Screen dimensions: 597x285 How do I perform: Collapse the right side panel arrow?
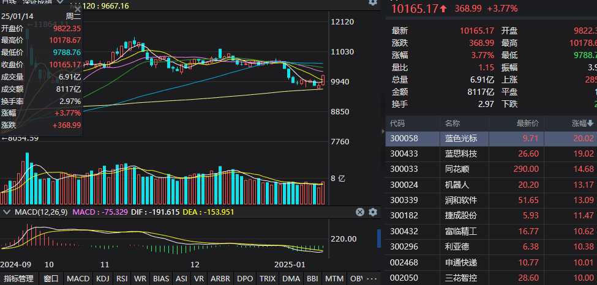383,131
